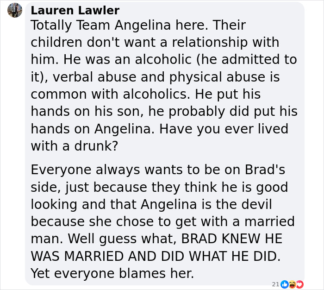
Task: Click the red Love heart reaction icon
Action: 299,284
